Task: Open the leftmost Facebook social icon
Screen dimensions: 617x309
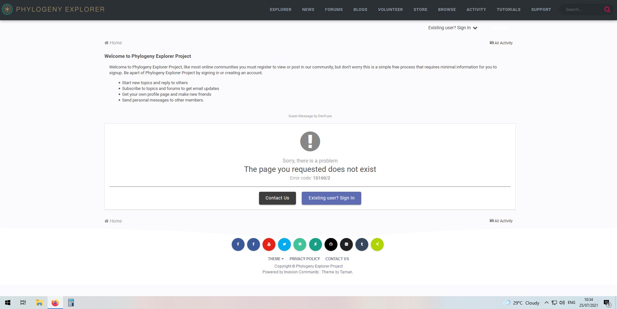Action: (x=238, y=244)
